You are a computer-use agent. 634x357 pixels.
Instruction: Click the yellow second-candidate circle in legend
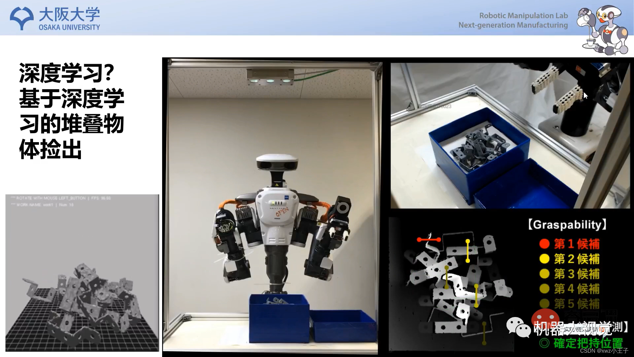coord(544,259)
